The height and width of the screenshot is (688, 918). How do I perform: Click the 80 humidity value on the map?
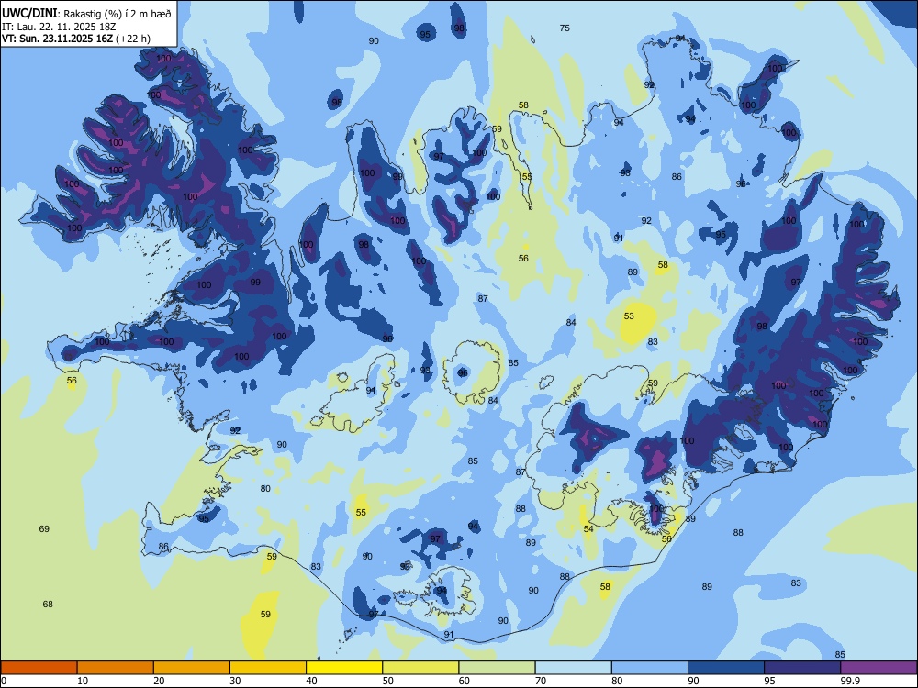pyautogui.click(x=265, y=489)
